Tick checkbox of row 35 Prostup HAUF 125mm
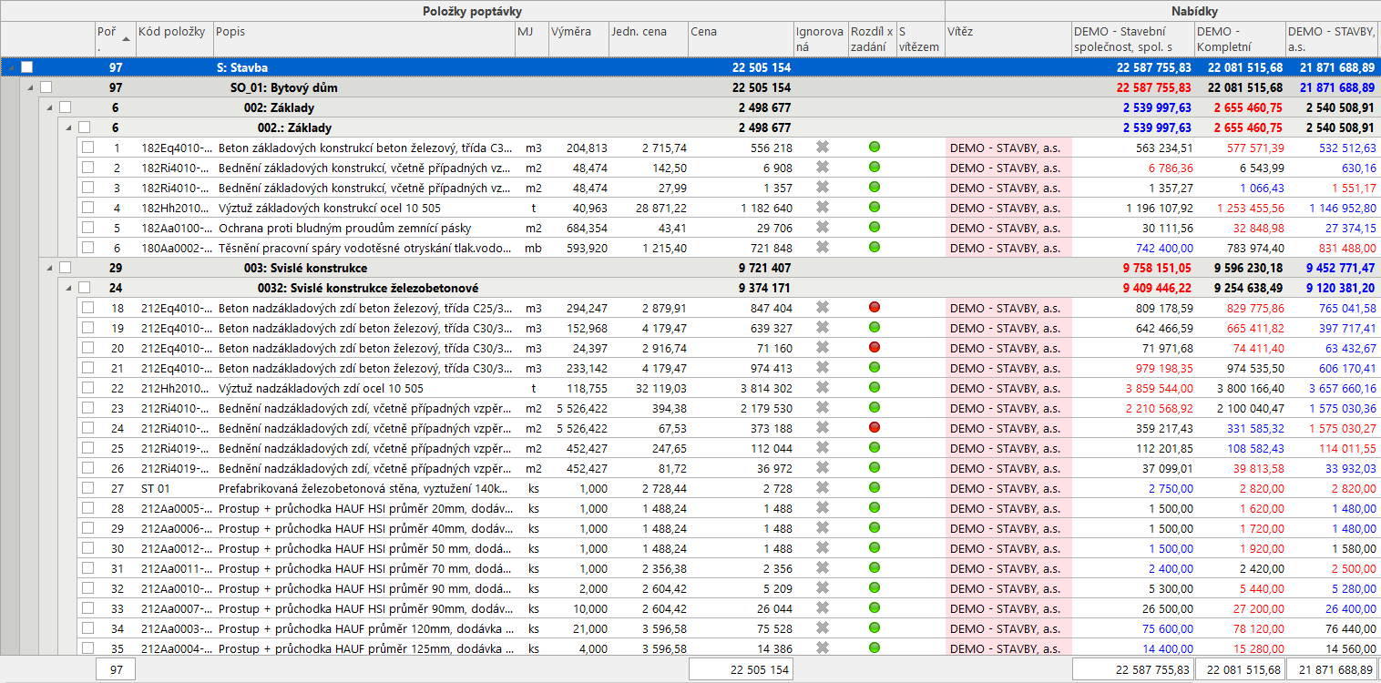1381x683 pixels. click(x=87, y=648)
